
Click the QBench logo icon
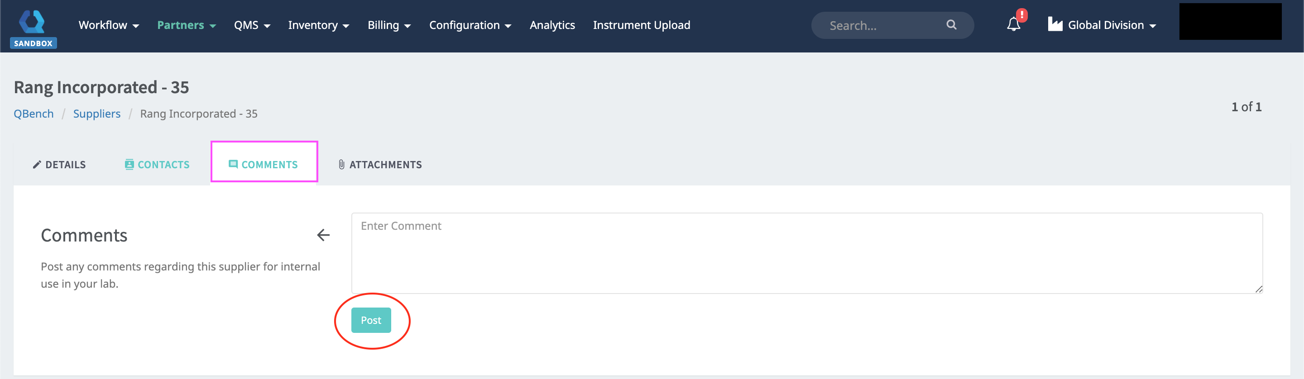32,22
